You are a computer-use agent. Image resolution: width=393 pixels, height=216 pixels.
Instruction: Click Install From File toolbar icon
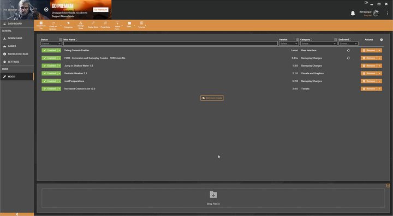[41, 25]
